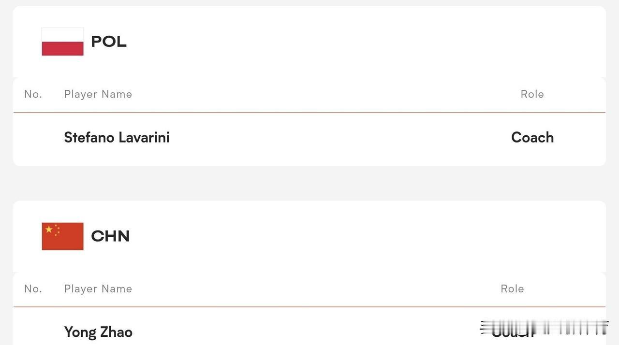This screenshot has height=345, width=619.
Task: Click the yellow stars on China flag
Action: click(52, 230)
